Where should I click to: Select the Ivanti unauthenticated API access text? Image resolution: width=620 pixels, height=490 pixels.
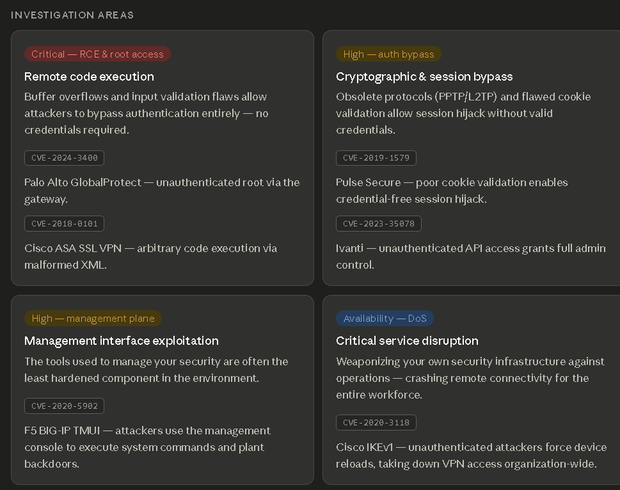pyautogui.click(x=470, y=257)
